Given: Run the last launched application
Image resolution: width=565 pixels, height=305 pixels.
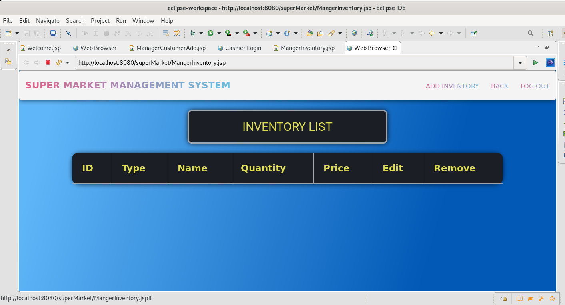Looking at the screenshot, I should tap(210, 33).
